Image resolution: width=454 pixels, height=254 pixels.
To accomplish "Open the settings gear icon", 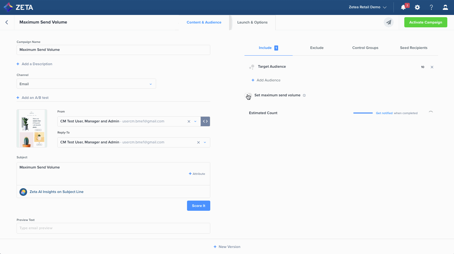I will coord(417,7).
